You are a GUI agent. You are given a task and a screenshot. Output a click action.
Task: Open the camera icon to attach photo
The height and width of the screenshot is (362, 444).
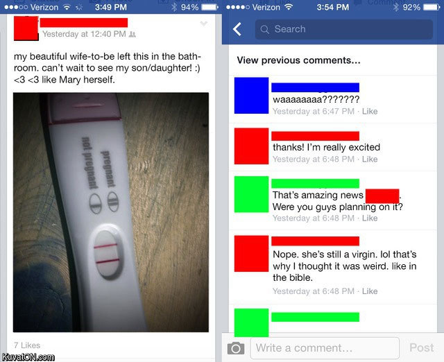pos(236,348)
